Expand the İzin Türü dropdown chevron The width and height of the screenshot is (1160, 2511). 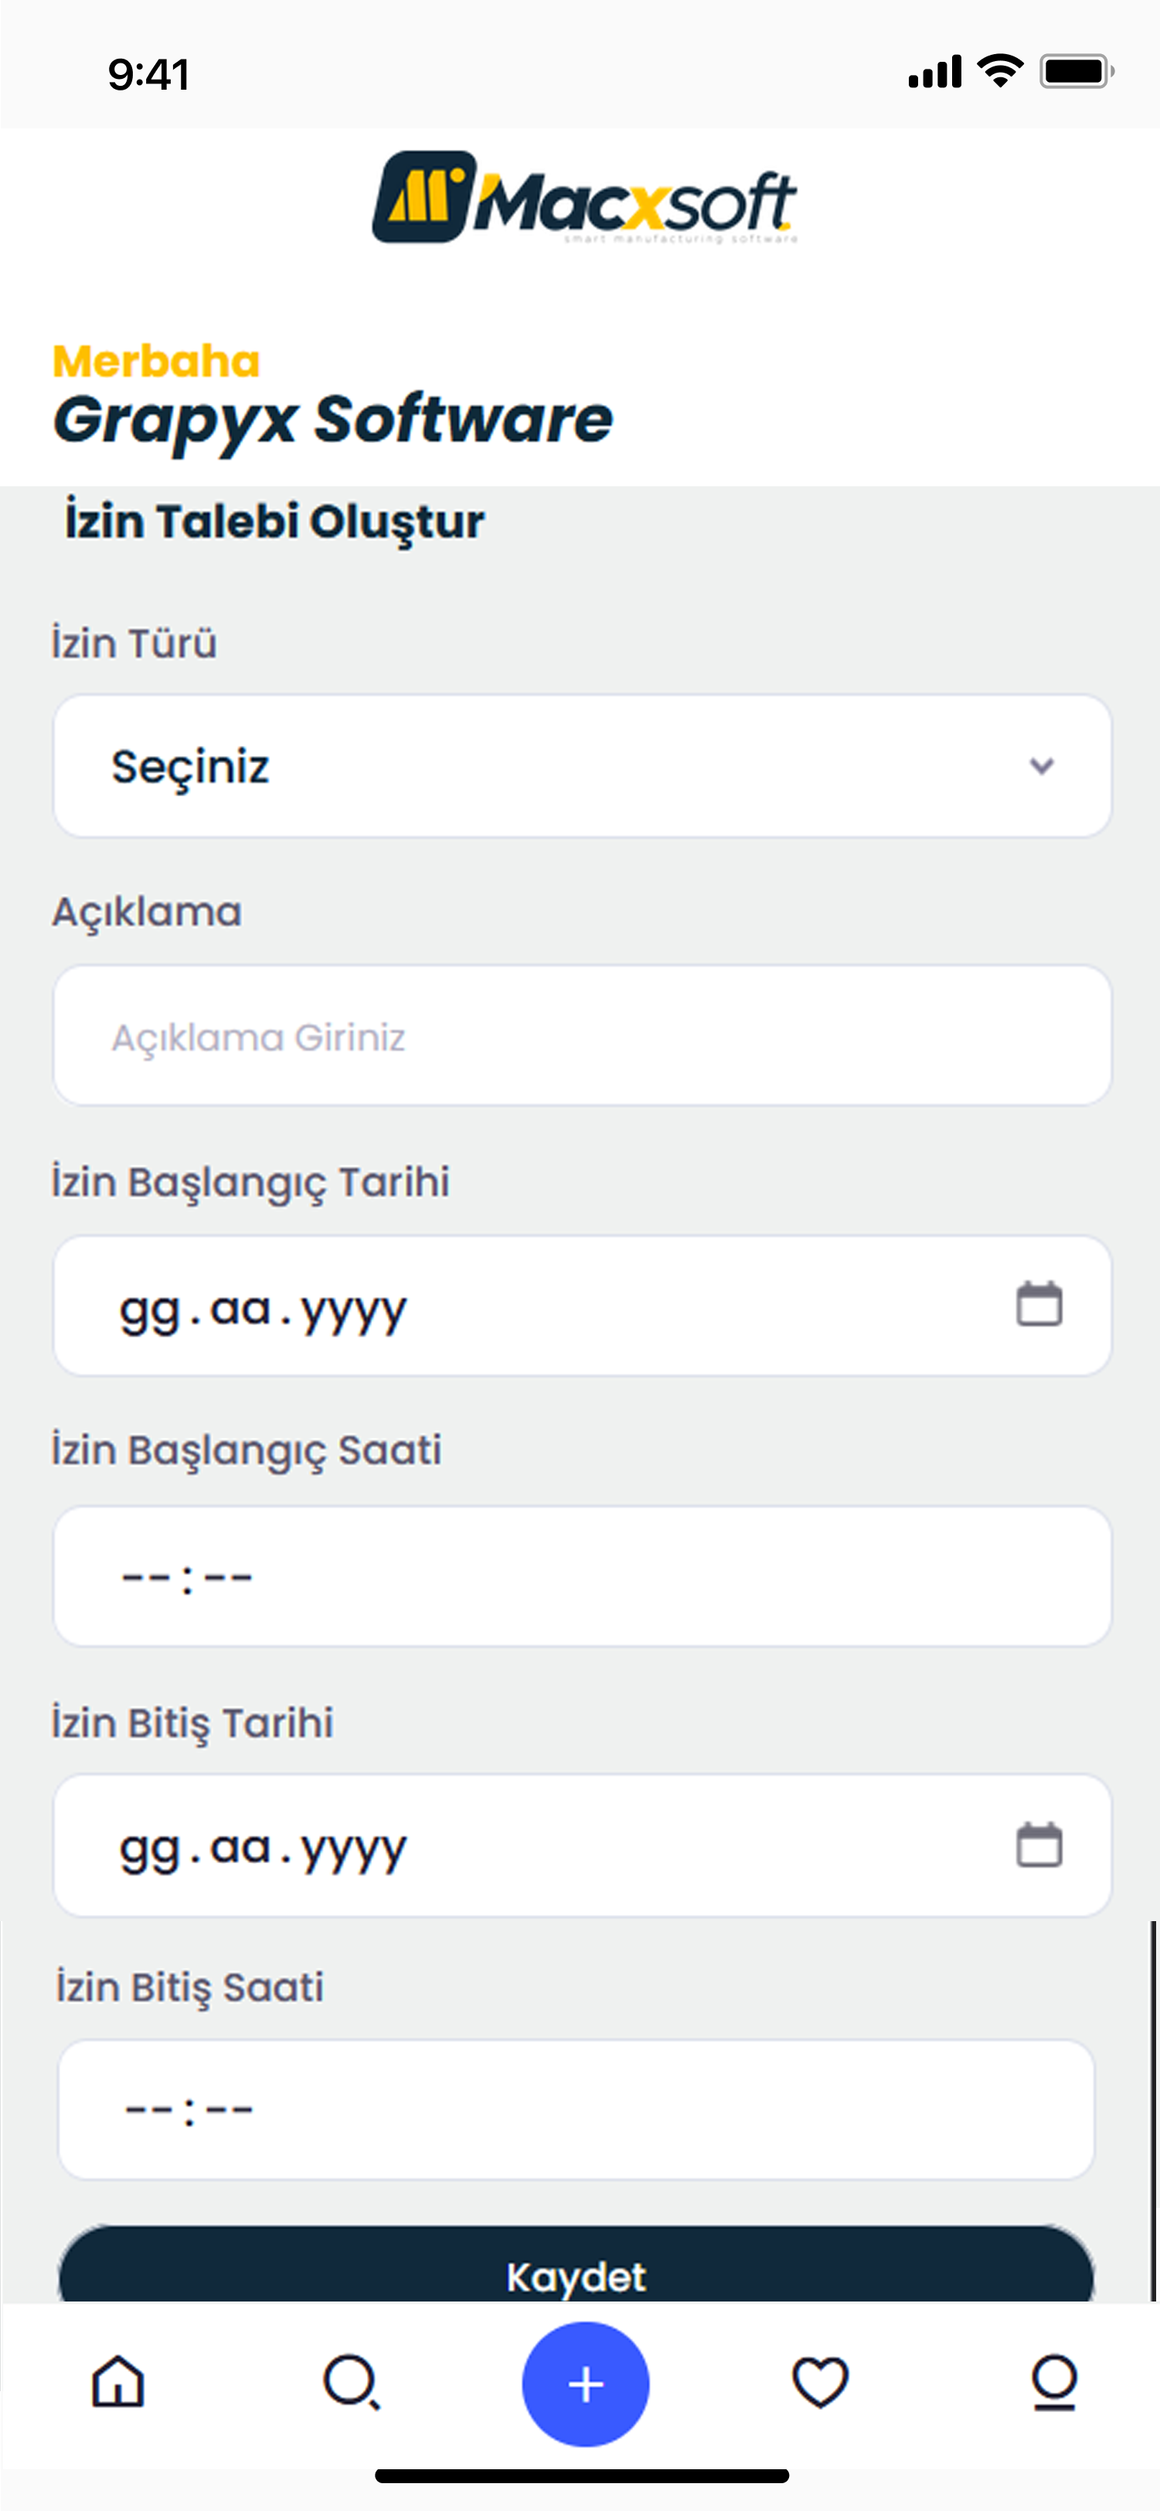tap(1041, 766)
